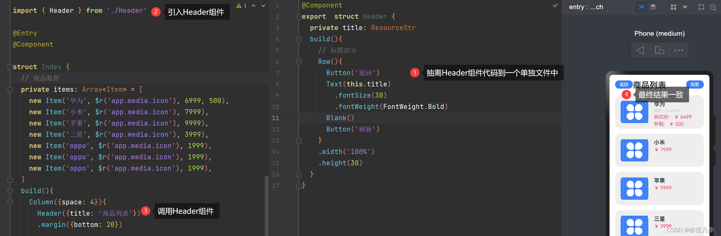Screen dimensions: 721x236
Task: Zoom out the preview with the magnifier icon
Action: (x=713, y=7)
